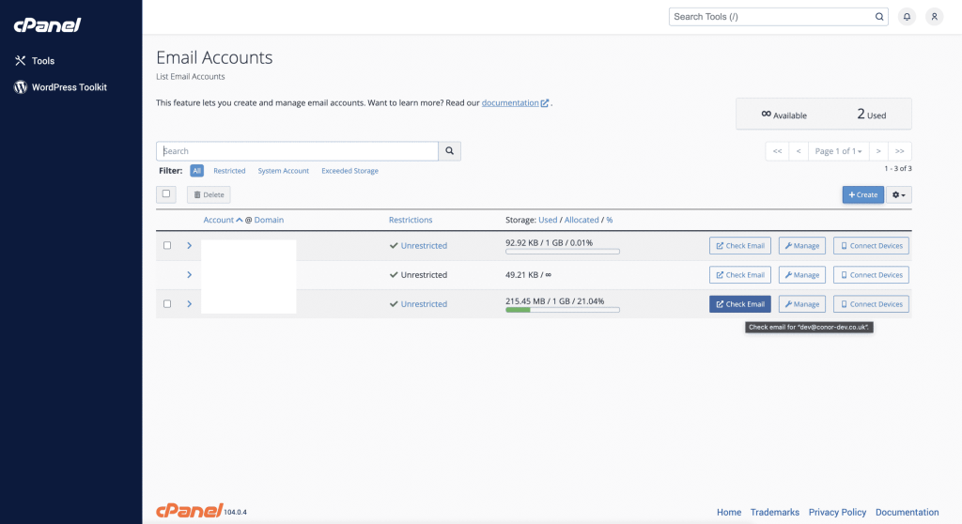Click the '49.21 KB / ∞' storage text

click(x=528, y=275)
